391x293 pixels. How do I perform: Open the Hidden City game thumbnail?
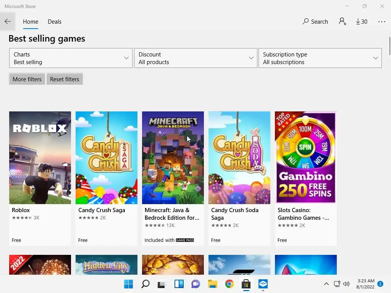click(107, 265)
